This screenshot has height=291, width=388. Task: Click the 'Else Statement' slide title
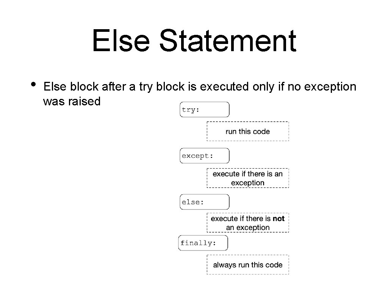[x=194, y=40]
